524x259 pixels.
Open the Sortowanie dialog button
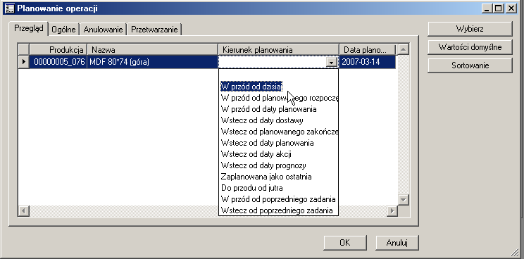coord(470,65)
